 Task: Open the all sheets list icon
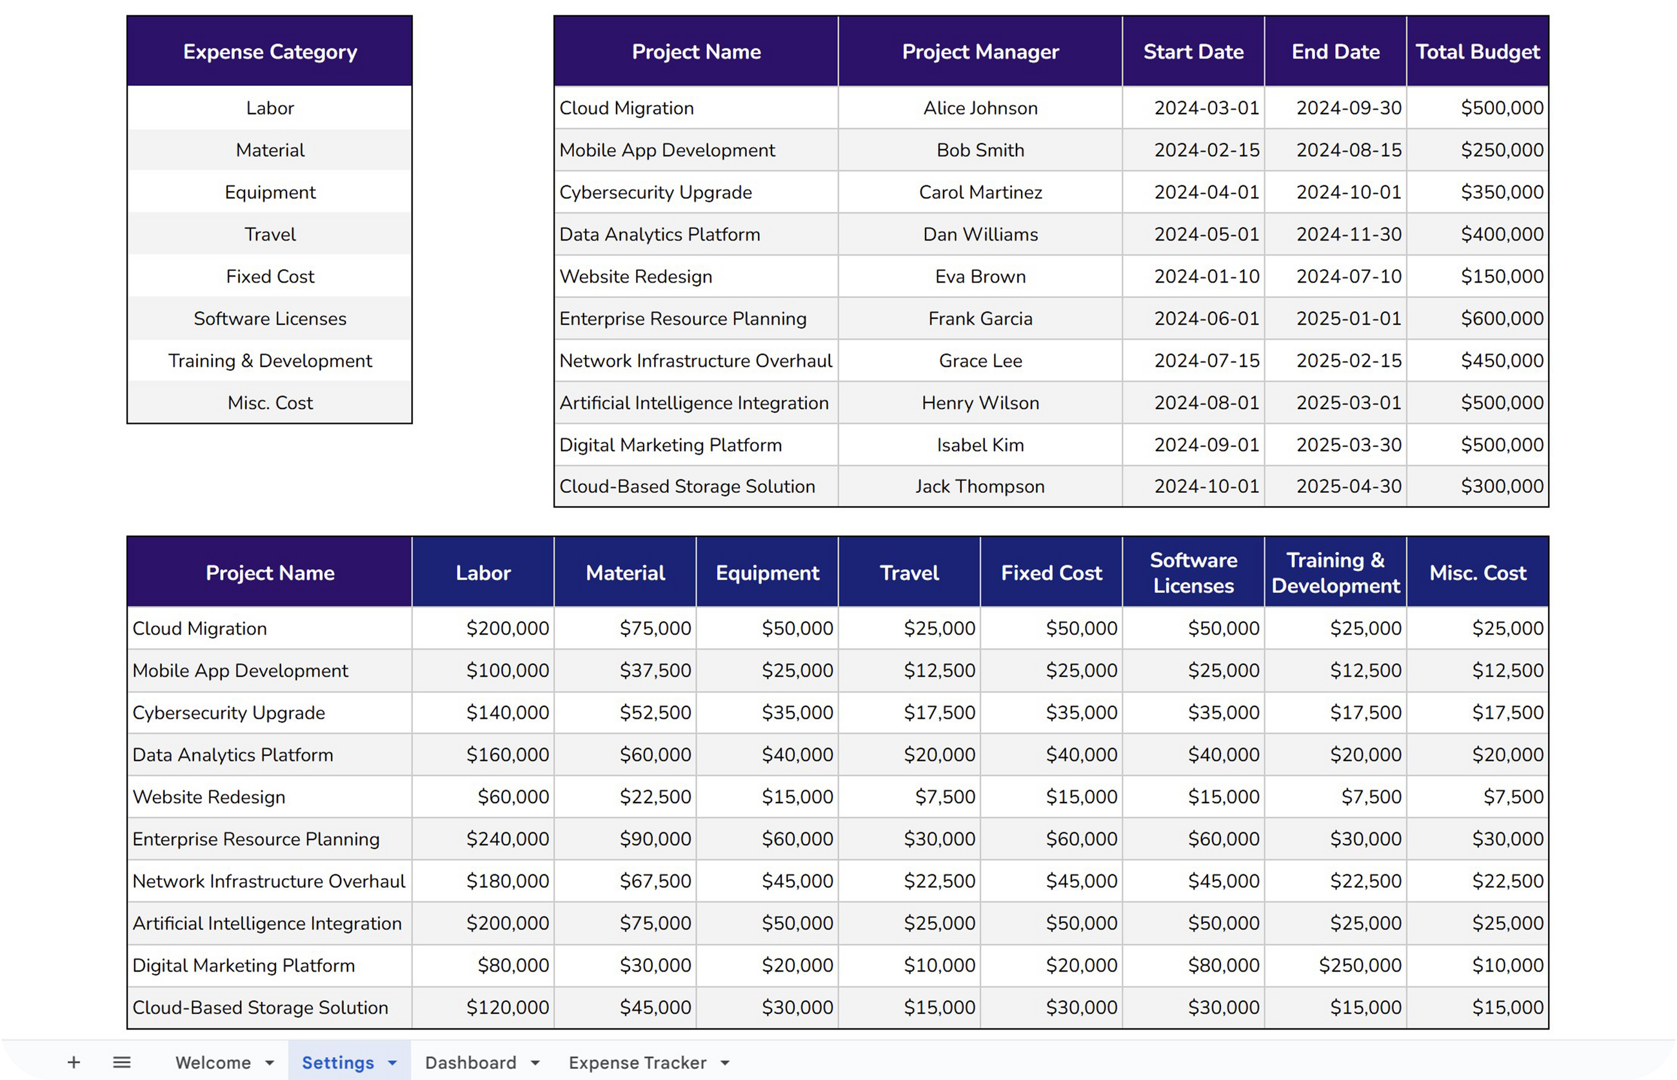pos(122,1063)
